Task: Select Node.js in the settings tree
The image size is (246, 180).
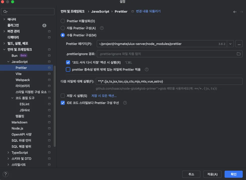Action: coord(17,128)
